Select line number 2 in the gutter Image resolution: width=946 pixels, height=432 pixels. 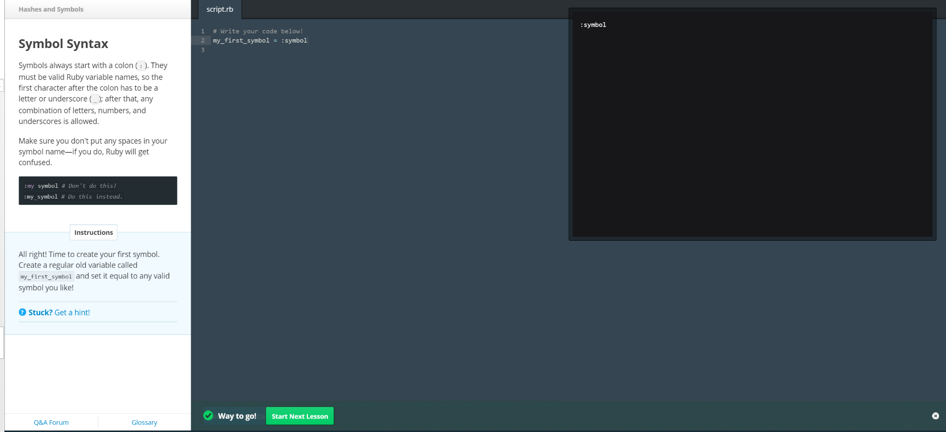(x=203, y=41)
